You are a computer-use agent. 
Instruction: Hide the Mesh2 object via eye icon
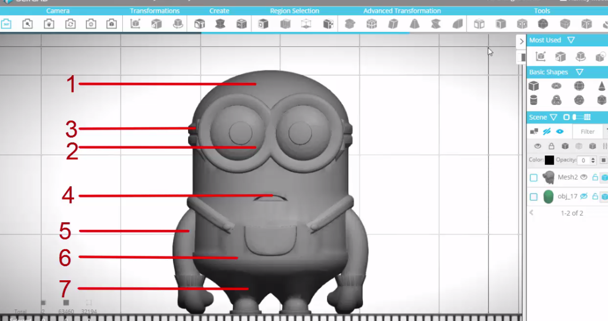(583, 177)
